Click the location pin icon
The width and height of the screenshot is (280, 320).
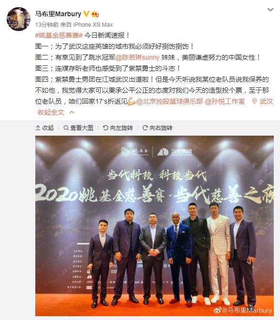click(254, 101)
